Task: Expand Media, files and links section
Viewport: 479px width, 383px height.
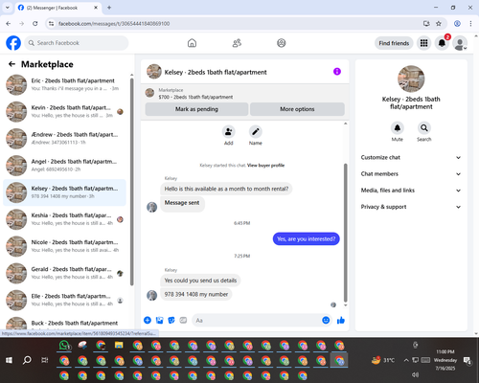Action: click(x=411, y=191)
